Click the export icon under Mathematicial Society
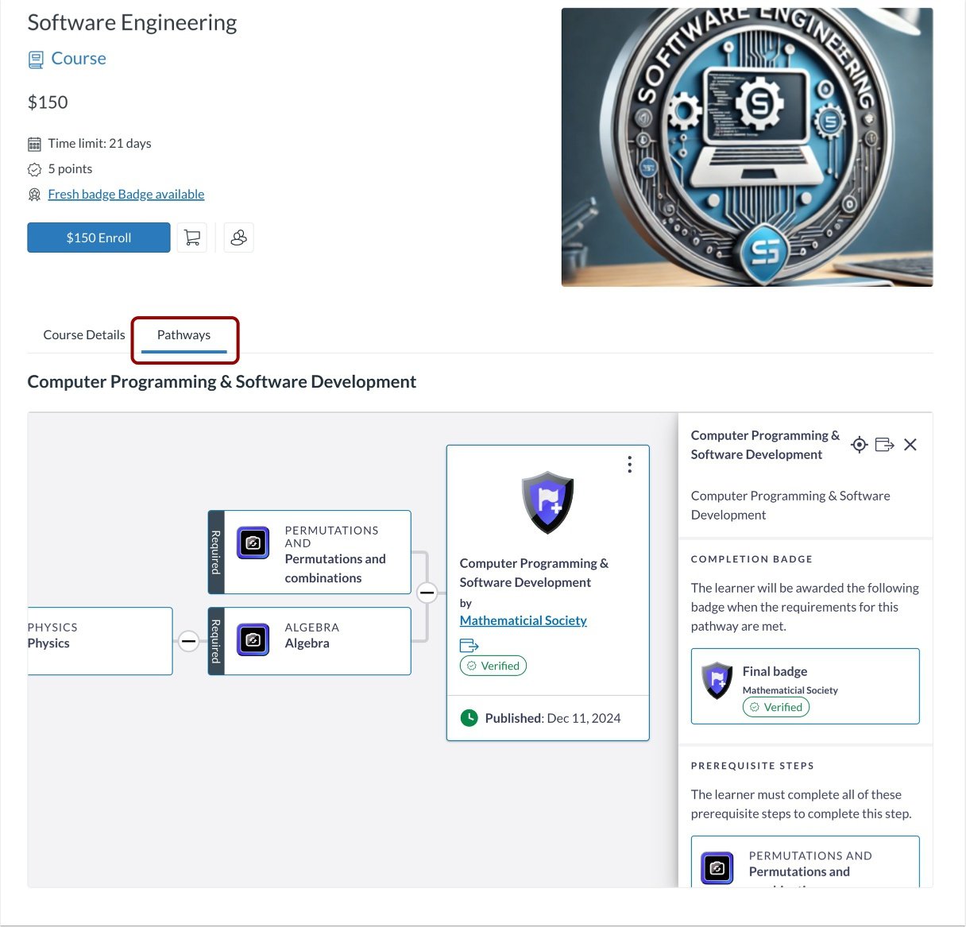 click(x=469, y=645)
